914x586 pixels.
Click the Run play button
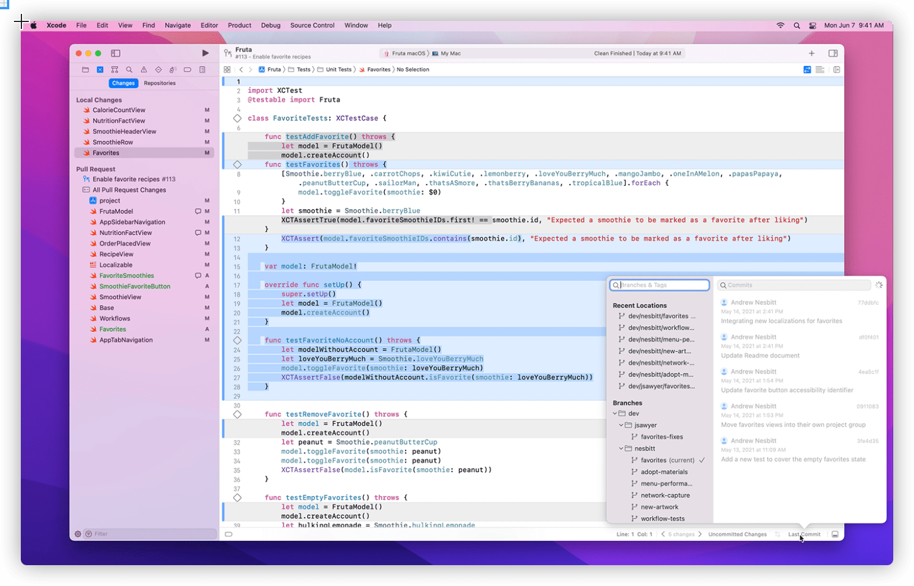205,53
